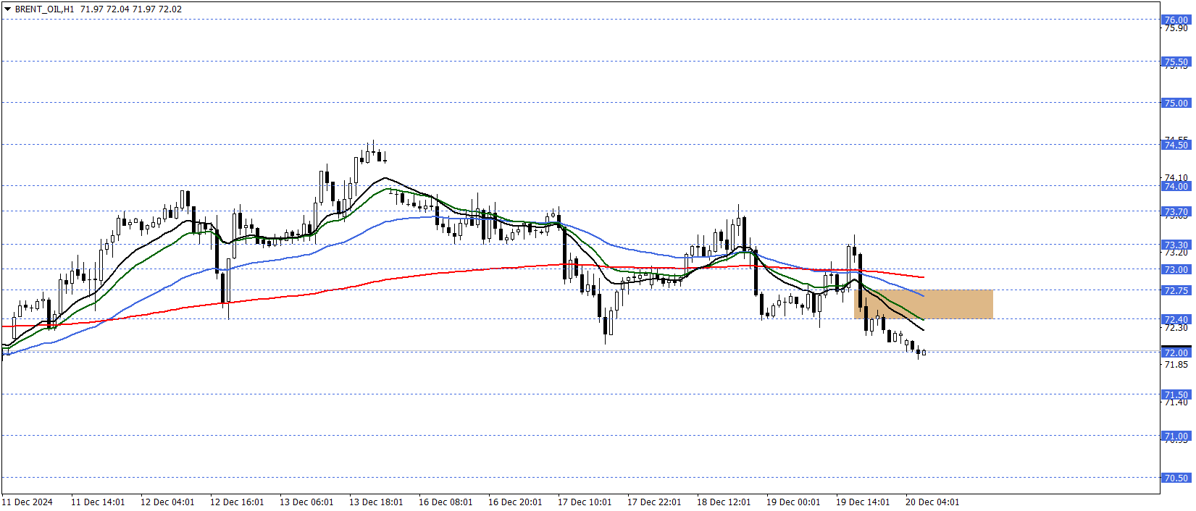Viewport: 1196px width, 511px height.
Task: Click the 13 Dec 06:01 time label
Action: pyautogui.click(x=306, y=502)
